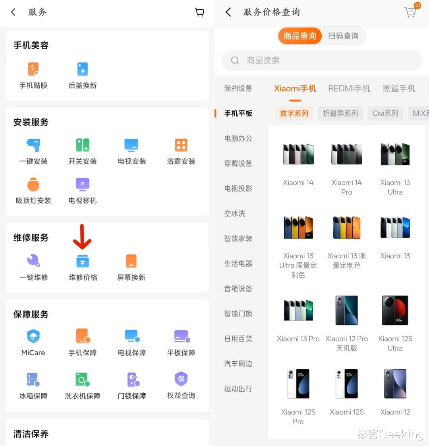Choose the Xiaomi 14 product thumbnail

click(298, 154)
